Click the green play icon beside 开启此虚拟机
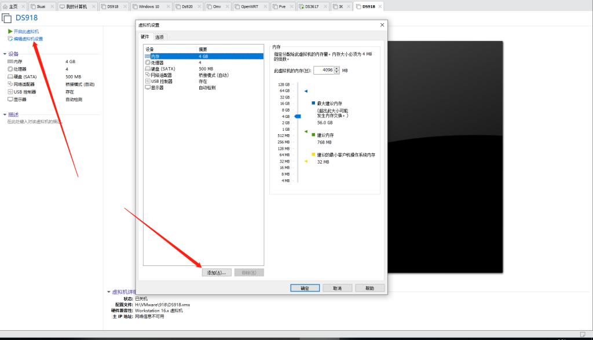The height and width of the screenshot is (340, 593). [x=10, y=31]
